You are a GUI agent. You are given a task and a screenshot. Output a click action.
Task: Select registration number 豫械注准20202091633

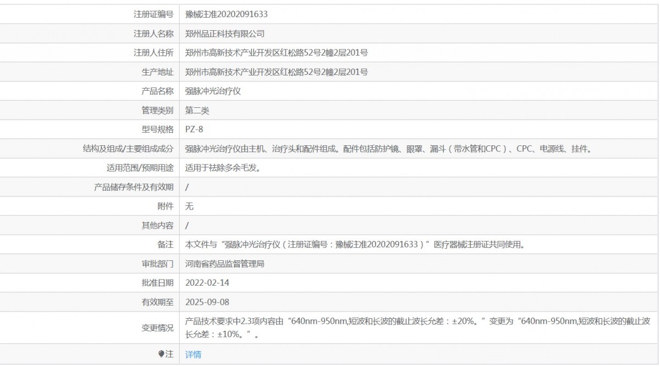coord(227,14)
